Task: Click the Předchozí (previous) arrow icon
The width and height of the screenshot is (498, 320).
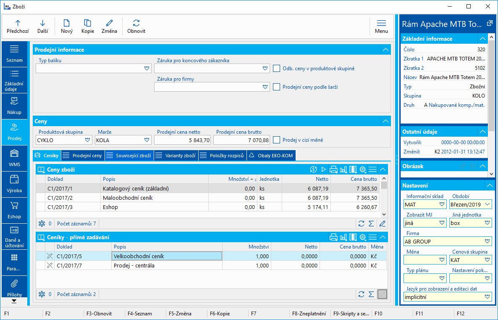Action: [18, 23]
